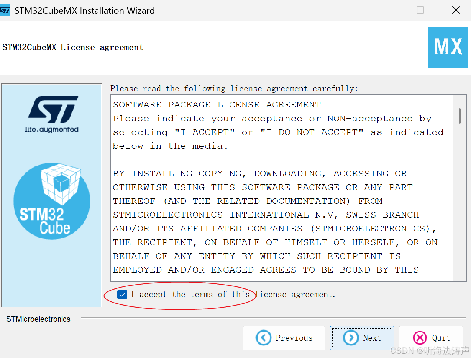
Task: Click the blue MX logo icon
Action: coord(448,47)
